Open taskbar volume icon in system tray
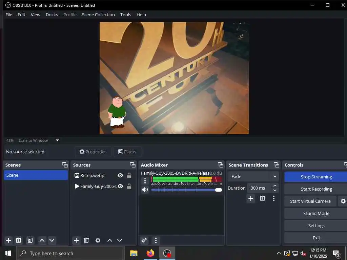Image resolution: width=347 pixels, height=260 pixels. pyautogui.click(x=303, y=253)
